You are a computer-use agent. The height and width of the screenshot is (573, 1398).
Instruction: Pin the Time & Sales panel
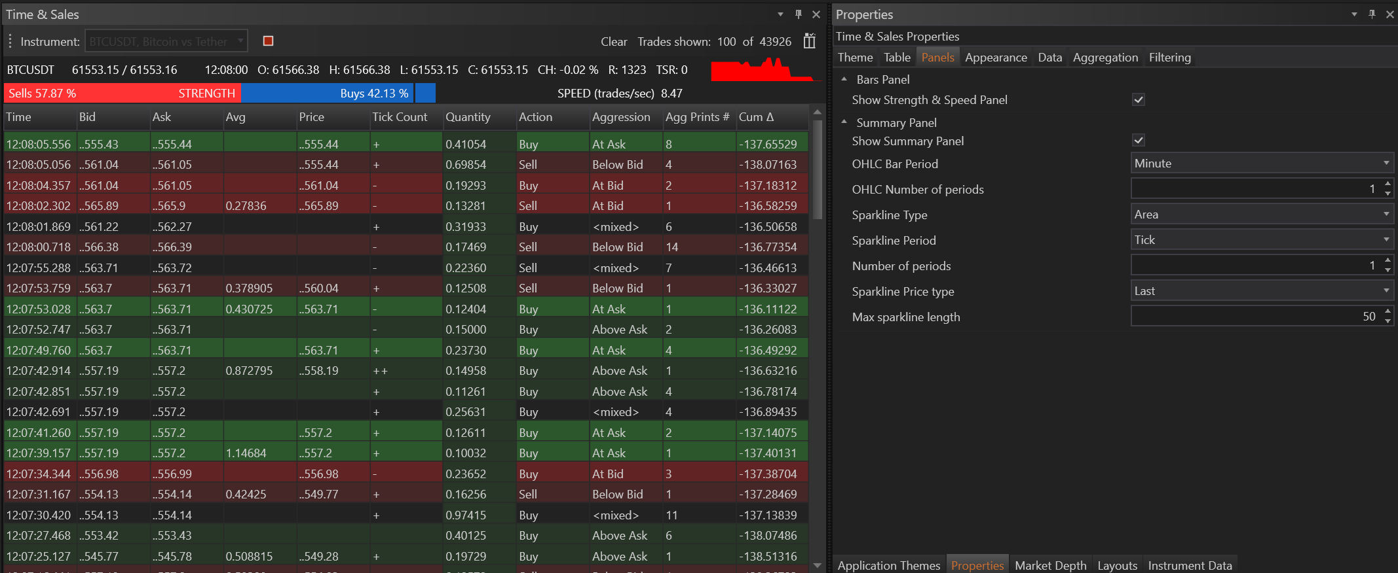pyautogui.click(x=798, y=14)
